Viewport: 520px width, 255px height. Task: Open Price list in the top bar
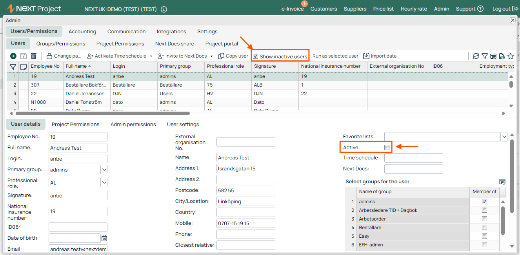click(384, 9)
